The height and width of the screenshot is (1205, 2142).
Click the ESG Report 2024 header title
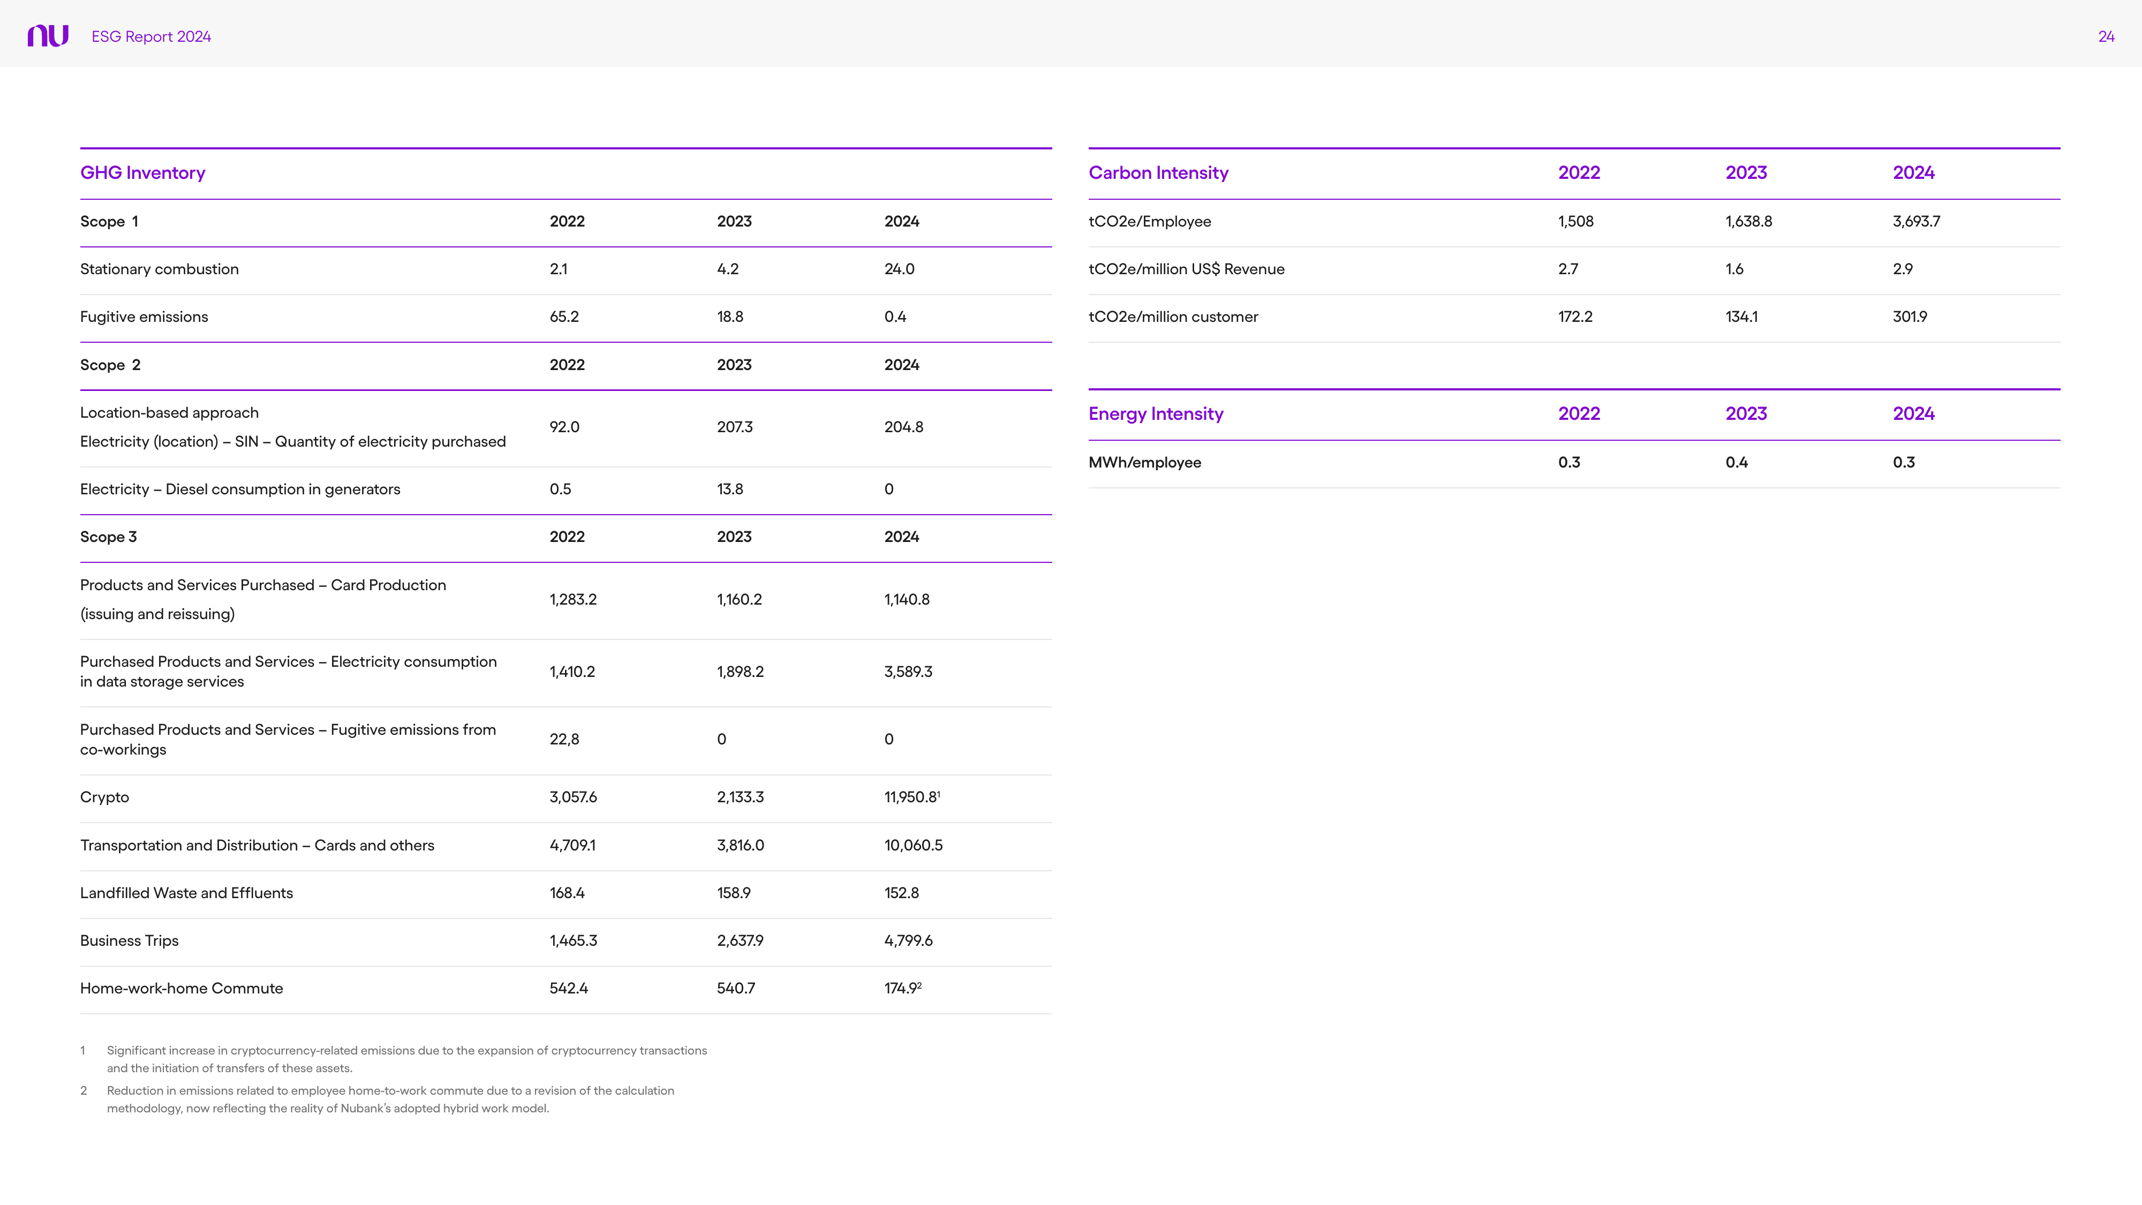pos(152,36)
